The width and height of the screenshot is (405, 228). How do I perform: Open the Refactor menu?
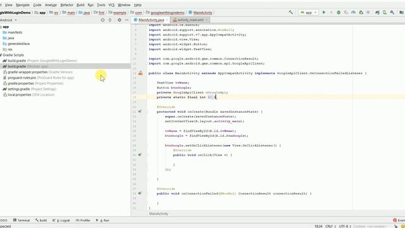(x=67, y=5)
